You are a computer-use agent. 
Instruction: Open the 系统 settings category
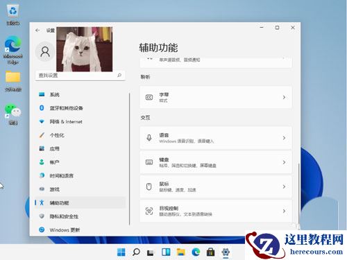[81, 94]
